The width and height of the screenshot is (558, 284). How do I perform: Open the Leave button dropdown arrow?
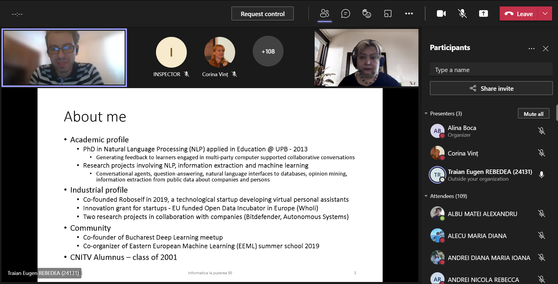[x=545, y=13]
